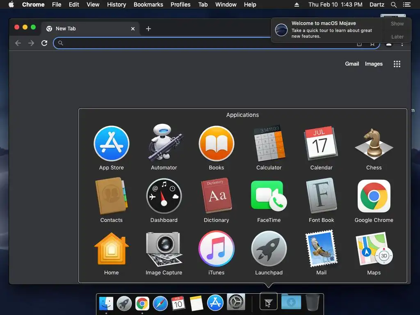Viewport: 420px width, 315px height.
Task: Open Notification Center in menu bar
Action: tap(406, 5)
